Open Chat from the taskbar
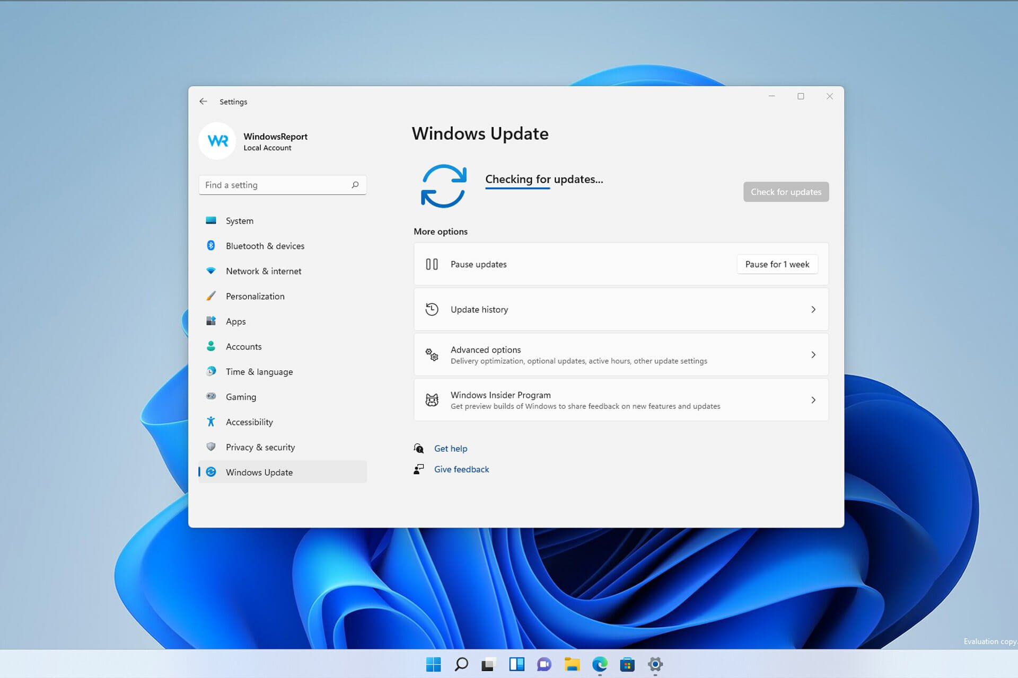Image resolution: width=1018 pixels, height=678 pixels. (x=545, y=664)
